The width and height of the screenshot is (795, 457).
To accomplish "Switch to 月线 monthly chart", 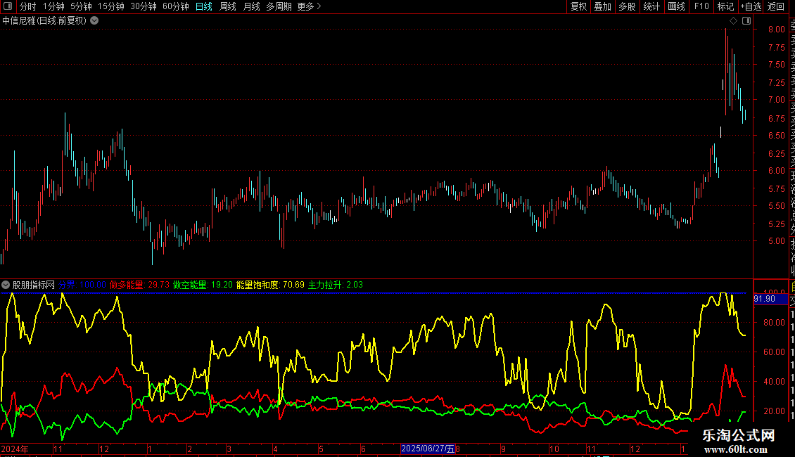I will 251,6.
